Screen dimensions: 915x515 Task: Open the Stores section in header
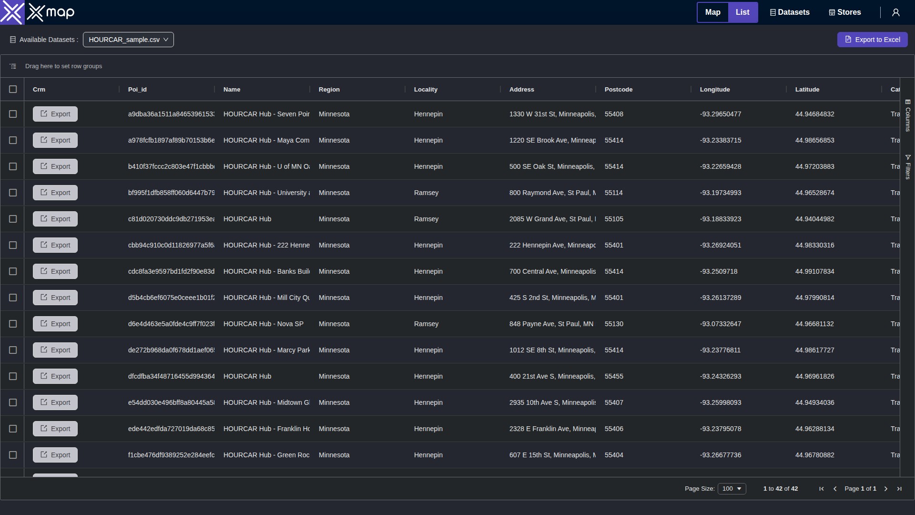[844, 12]
